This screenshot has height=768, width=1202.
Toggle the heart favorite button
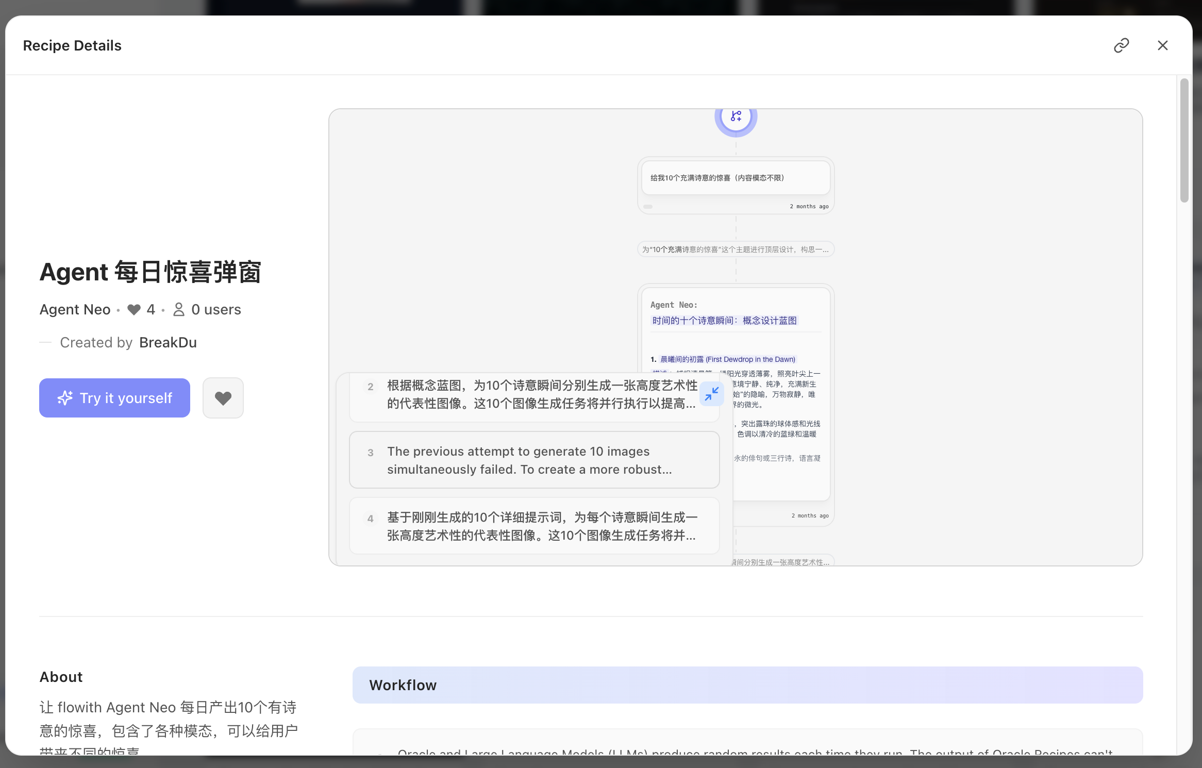click(x=223, y=398)
